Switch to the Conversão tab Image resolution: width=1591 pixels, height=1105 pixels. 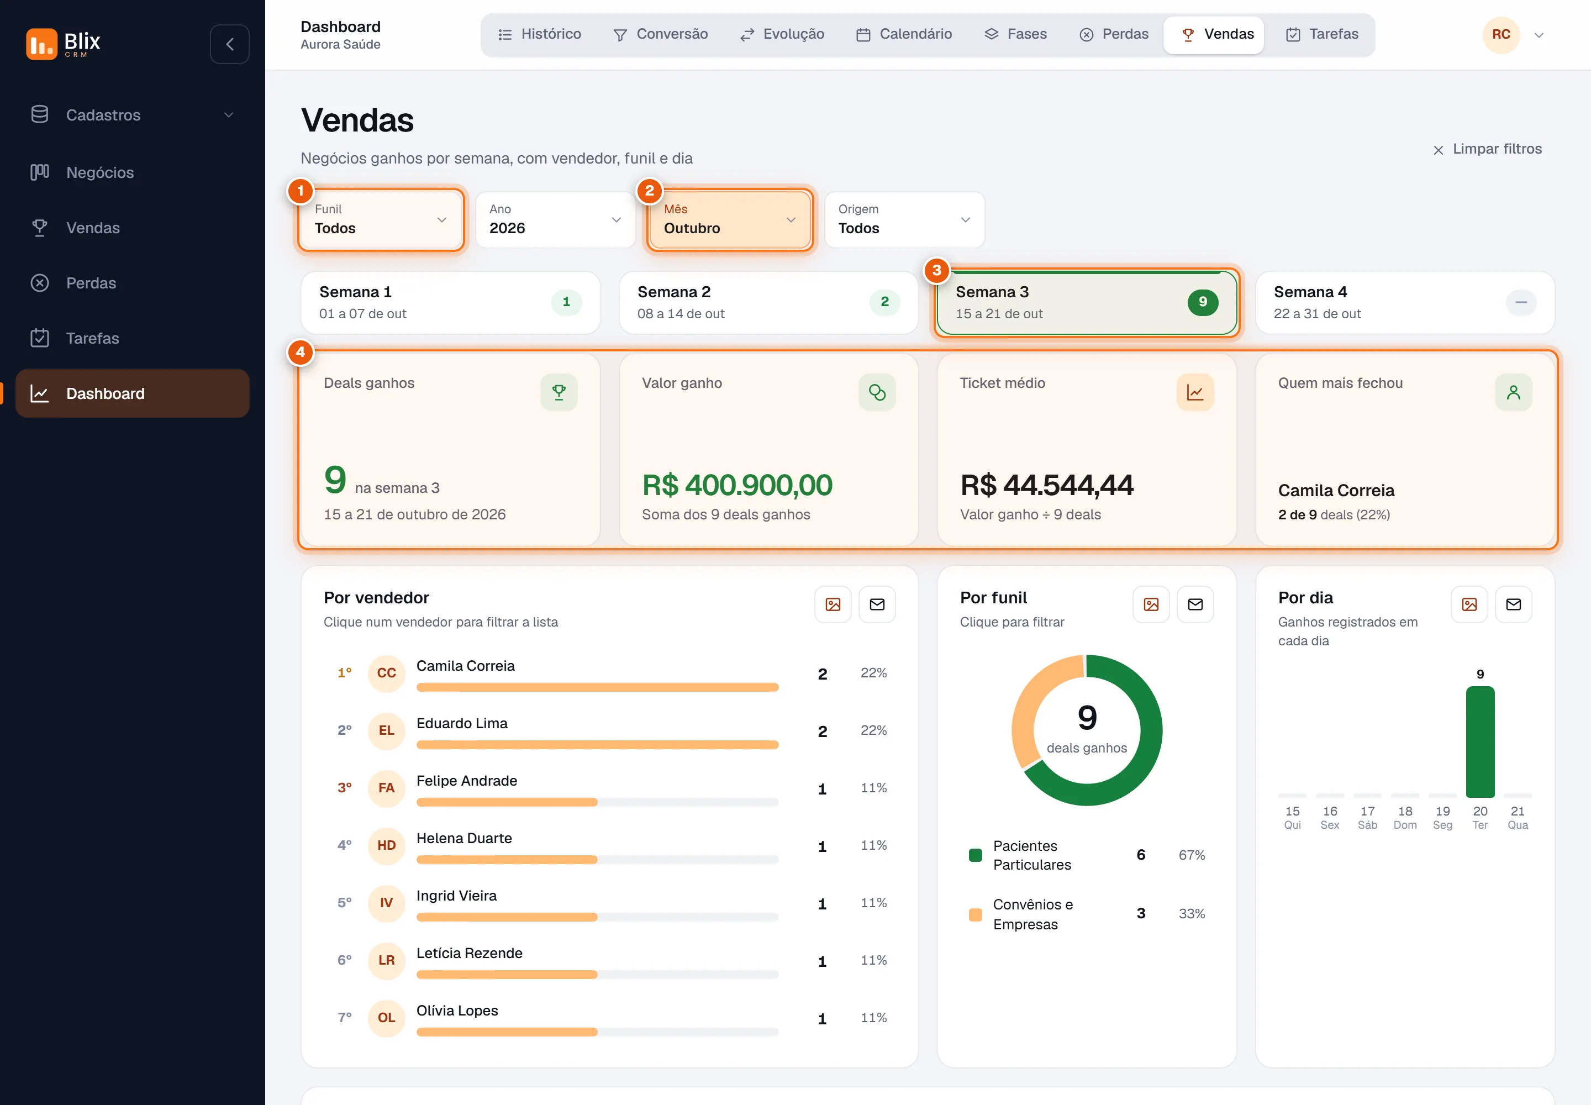coord(661,35)
